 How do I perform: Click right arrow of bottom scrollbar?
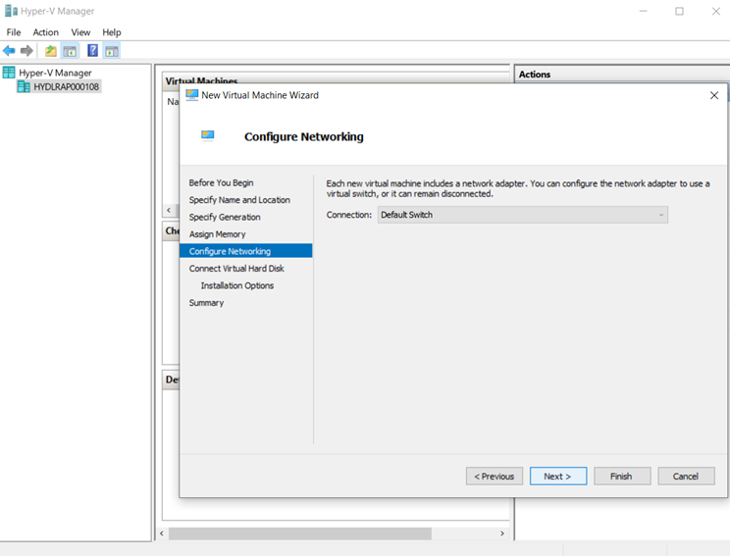pyautogui.click(x=502, y=533)
